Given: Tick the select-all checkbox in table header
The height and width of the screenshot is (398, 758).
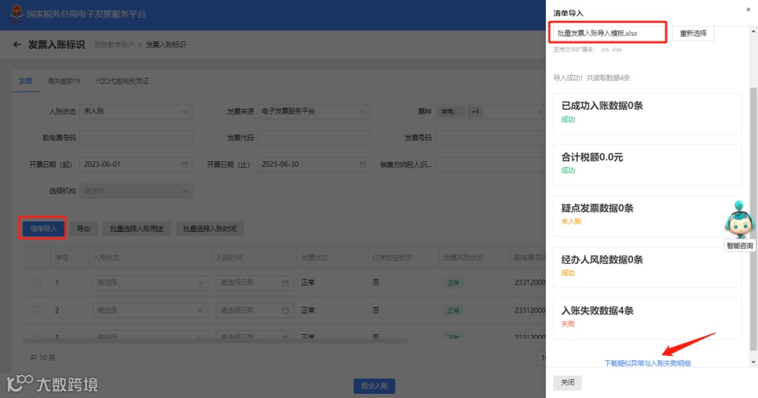Looking at the screenshot, I should [36, 258].
